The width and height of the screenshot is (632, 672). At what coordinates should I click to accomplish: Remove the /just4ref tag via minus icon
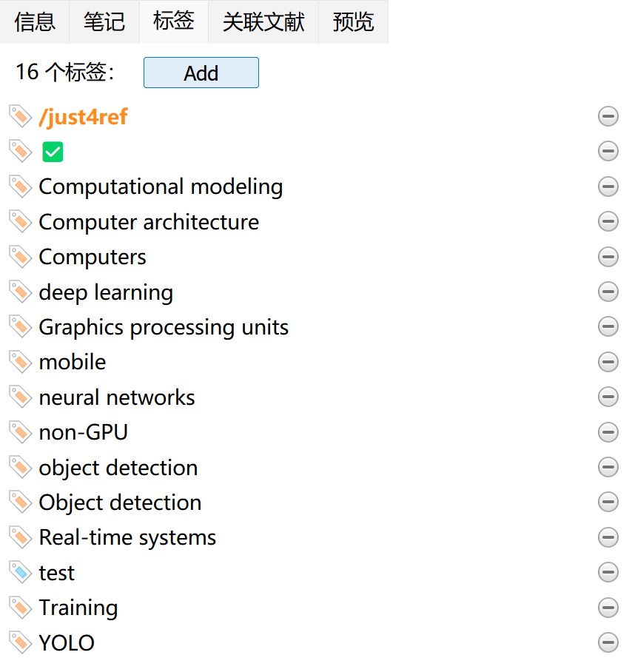[608, 116]
